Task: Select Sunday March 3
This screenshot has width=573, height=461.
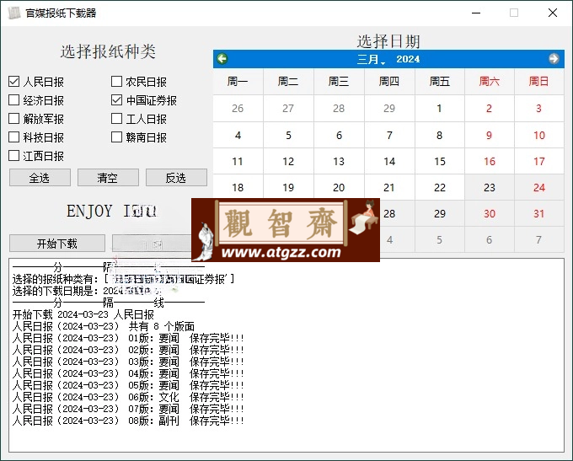Action: point(539,109)
